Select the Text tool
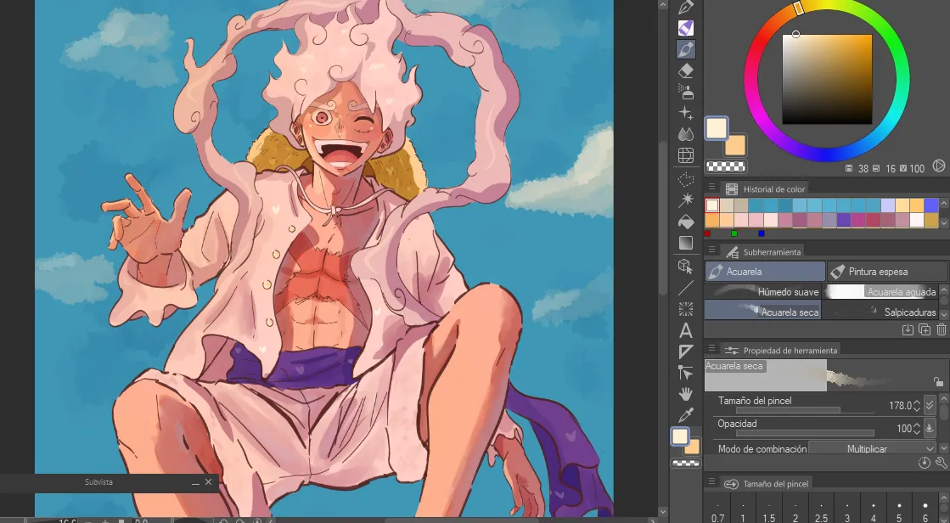This screenshot has width=950, height=523. coord(686,331)
